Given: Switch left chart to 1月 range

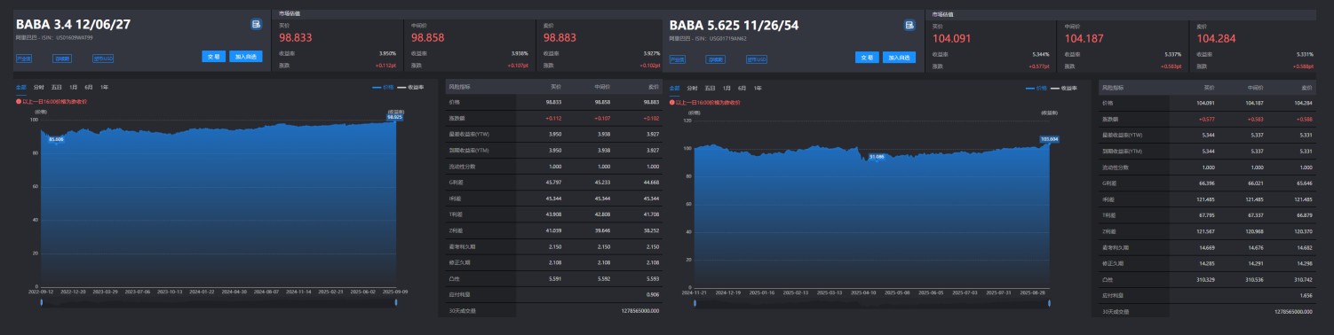Looking at the screenshot, I should (x=73, y=88).
